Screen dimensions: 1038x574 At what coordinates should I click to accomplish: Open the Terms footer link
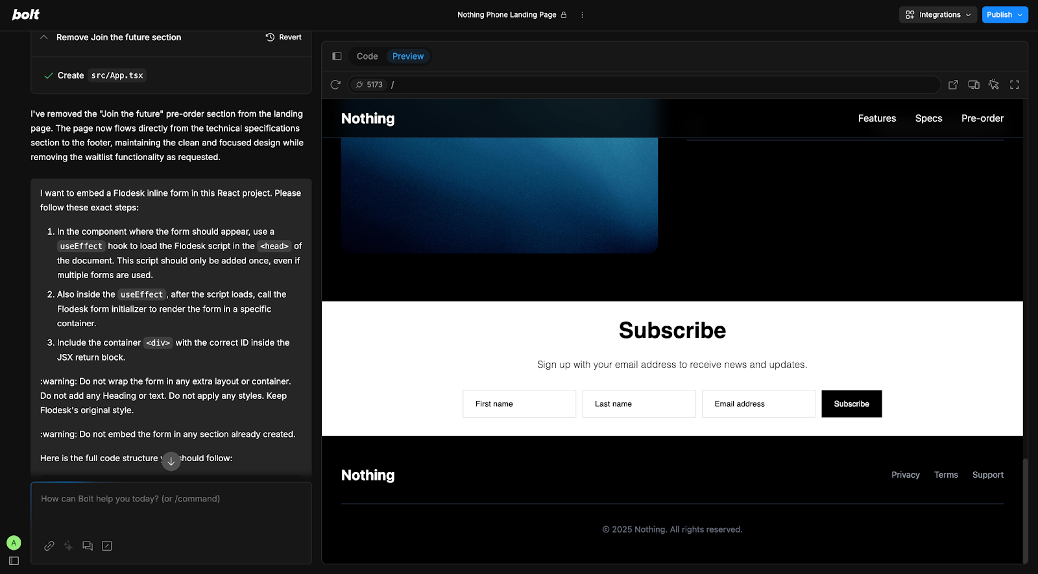click(x=946, y=475)
